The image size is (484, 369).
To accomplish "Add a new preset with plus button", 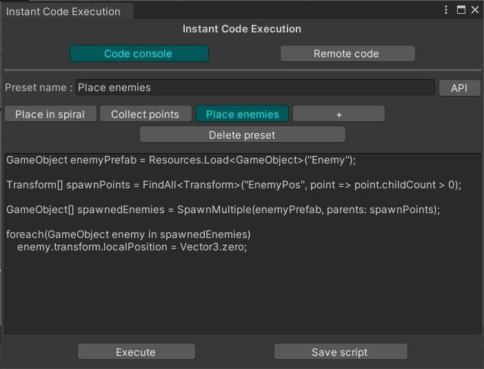I will pos(339,114).
